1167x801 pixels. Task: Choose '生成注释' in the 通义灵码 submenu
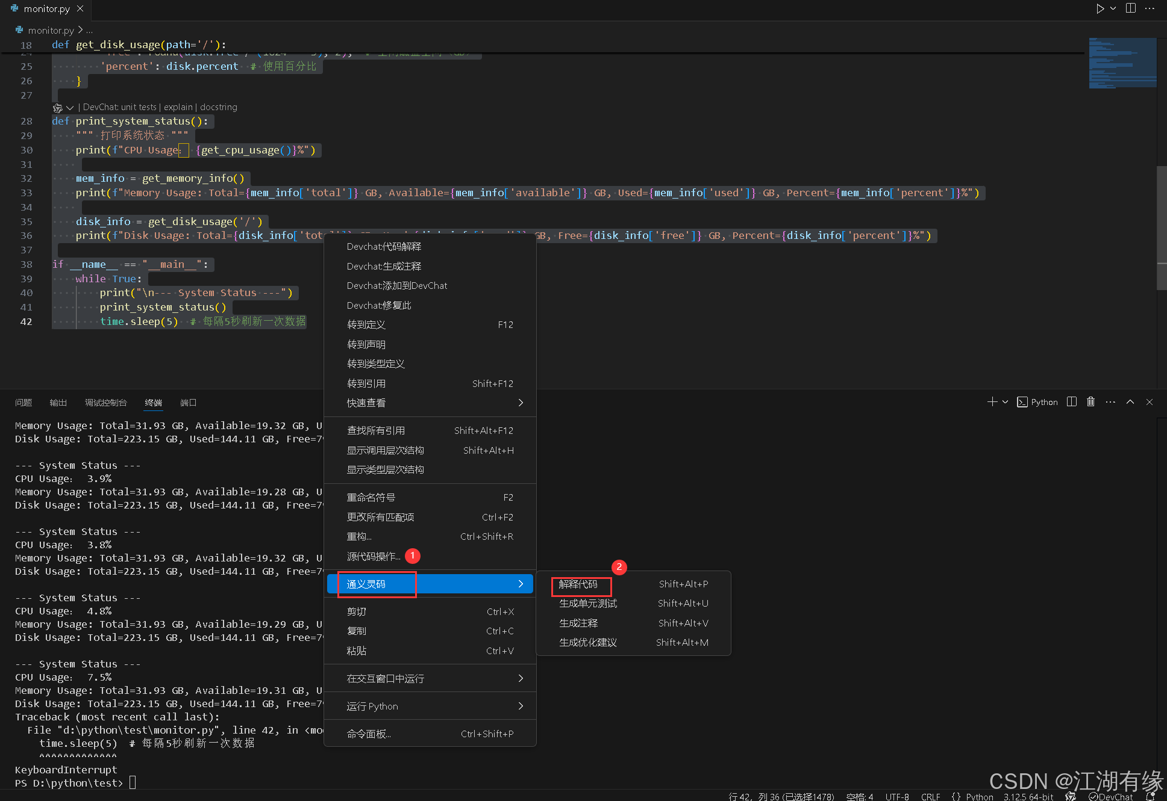tap(633, 623)
